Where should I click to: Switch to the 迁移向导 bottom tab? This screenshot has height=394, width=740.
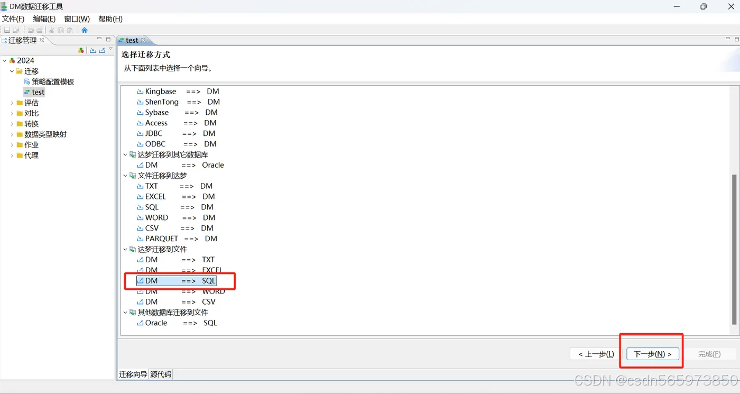tap(133, 374)
